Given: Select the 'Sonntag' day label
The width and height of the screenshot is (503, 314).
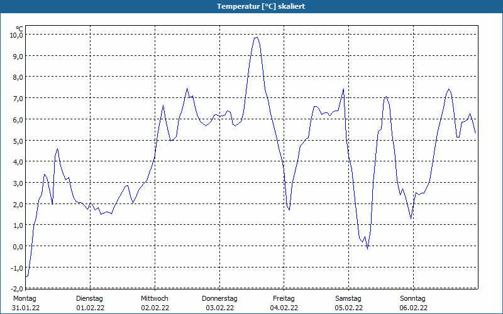Looking at the screenshot, I should click(x=412, y=299).
